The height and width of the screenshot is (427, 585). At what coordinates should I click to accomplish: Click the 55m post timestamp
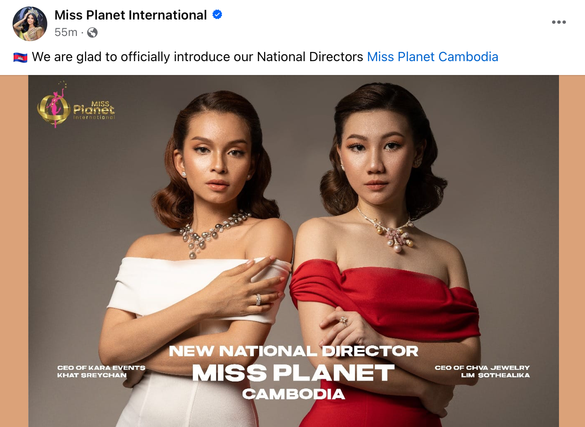coord(66,33)
